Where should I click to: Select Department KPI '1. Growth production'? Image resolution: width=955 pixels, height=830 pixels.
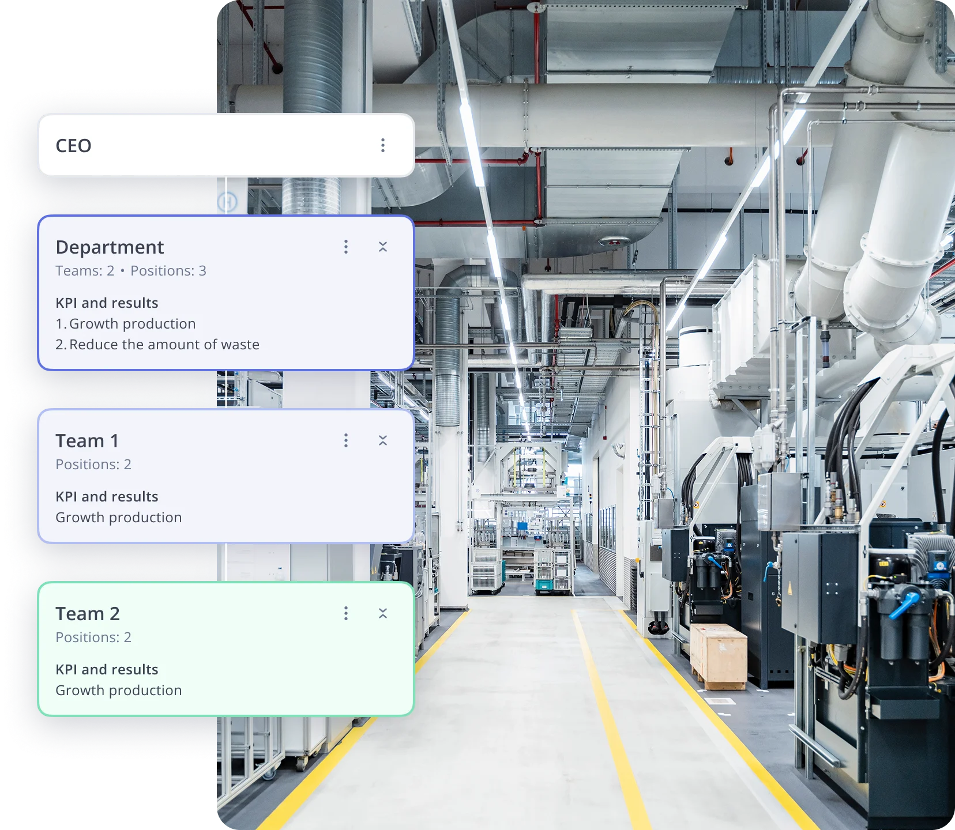pyautogui.click(x=126, y=324)
